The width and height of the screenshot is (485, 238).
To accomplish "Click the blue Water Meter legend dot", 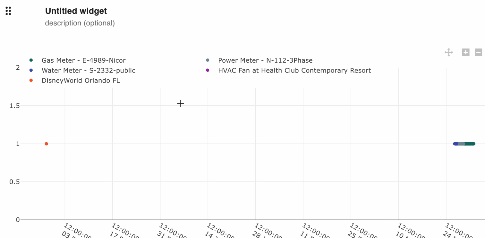I will tap(31, 70).
